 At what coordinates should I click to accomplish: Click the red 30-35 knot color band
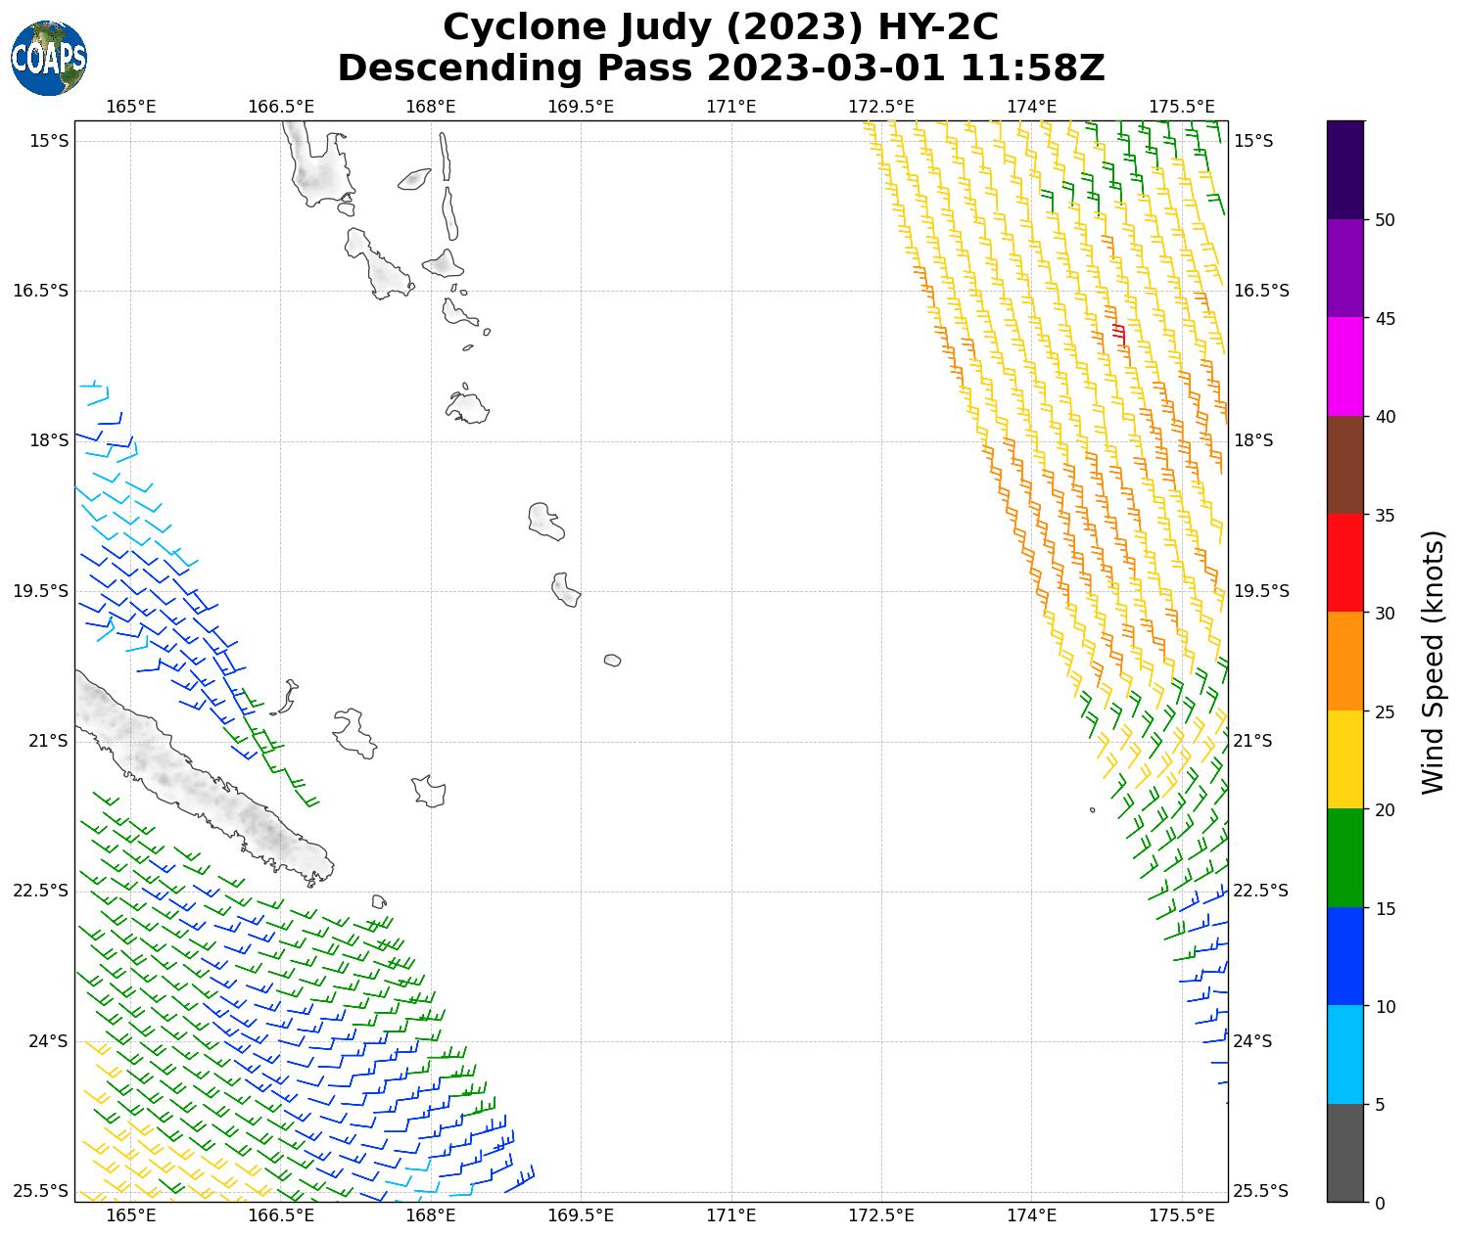[x=1344, y=563]
